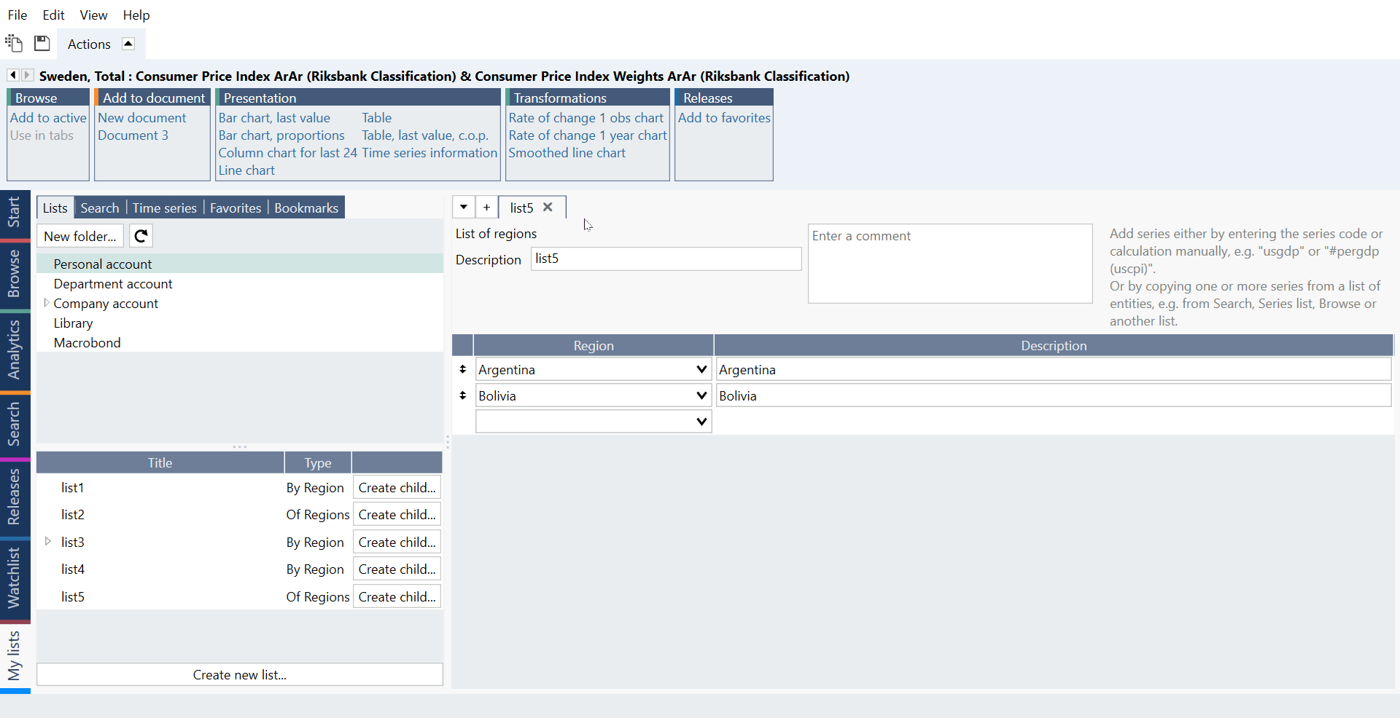1400x718 pixels.
Task: Open Line chart presentation
Action: click(x=246, y=170)
